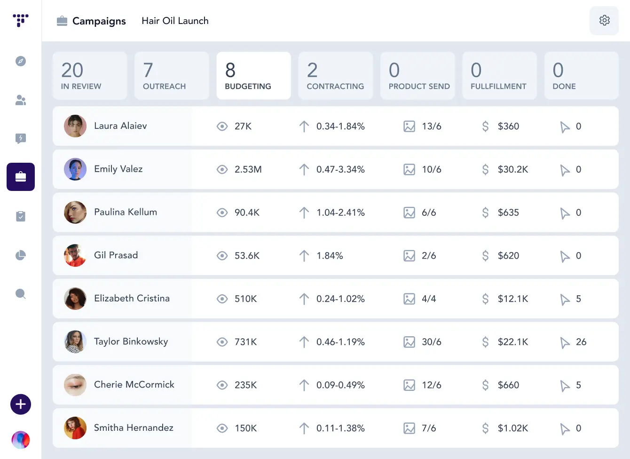630x459 pixels.
Task: Open the user profile avatar at bottom
Action: point(21,440)
